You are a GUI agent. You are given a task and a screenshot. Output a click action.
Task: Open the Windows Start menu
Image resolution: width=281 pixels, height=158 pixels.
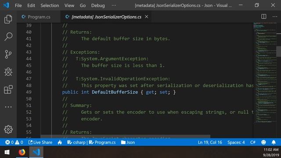(7, 152)
